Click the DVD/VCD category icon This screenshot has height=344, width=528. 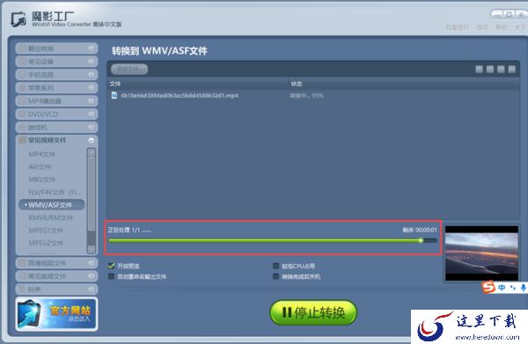[22, 114]
